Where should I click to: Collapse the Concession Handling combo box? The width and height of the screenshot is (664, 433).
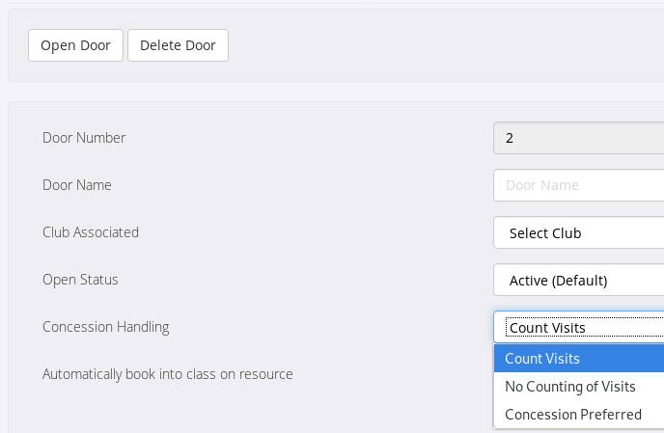[579, 327]
